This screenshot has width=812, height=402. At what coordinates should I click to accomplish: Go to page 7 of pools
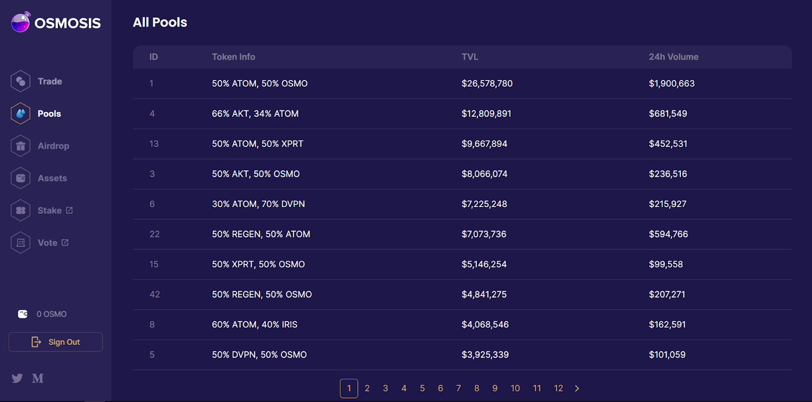coord(459,388)
